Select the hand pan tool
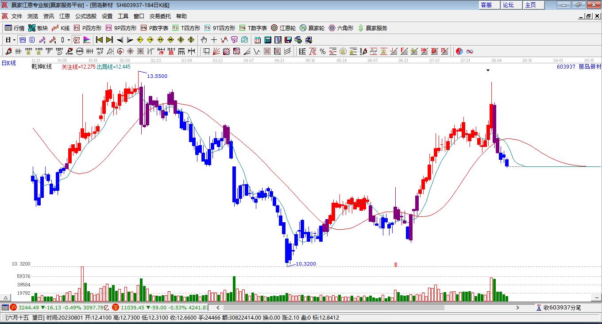 pos(204,40)
